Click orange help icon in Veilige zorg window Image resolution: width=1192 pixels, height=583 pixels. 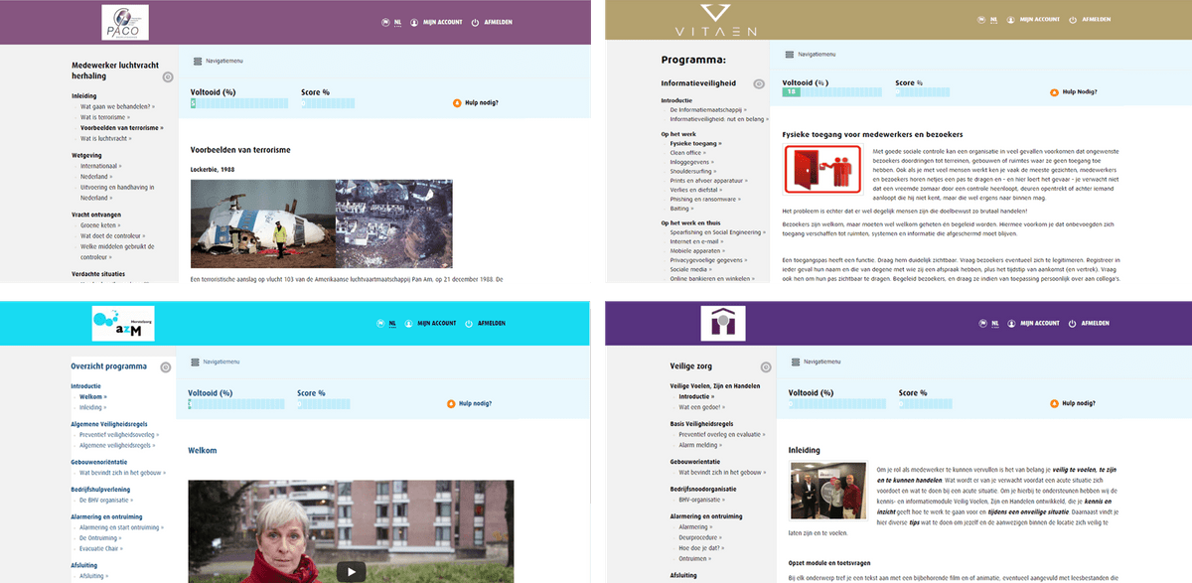tap(1054, 403)
